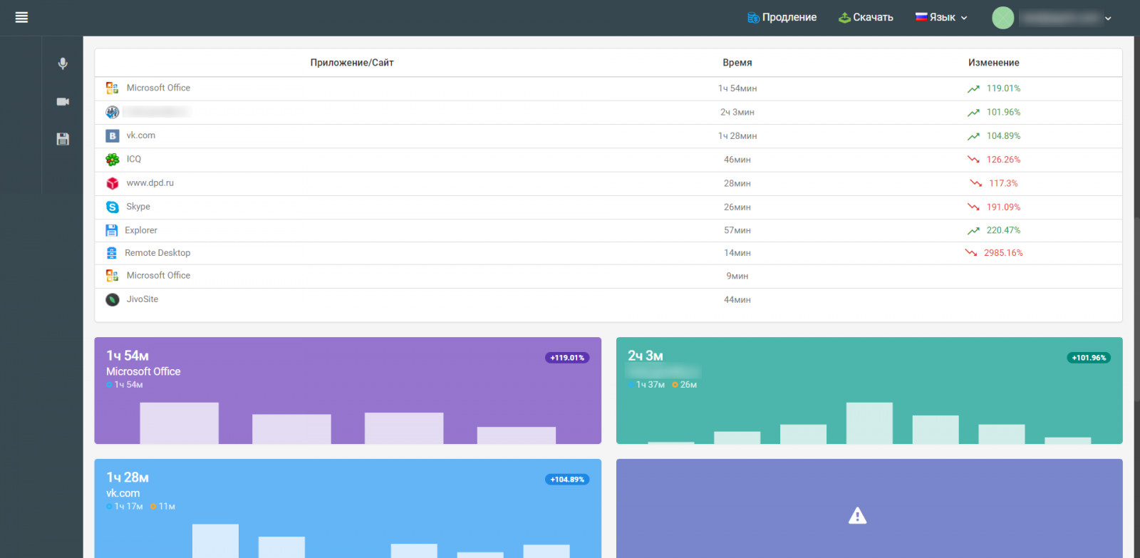
Task: Click the Скачать download link
Action: [866, 17]
